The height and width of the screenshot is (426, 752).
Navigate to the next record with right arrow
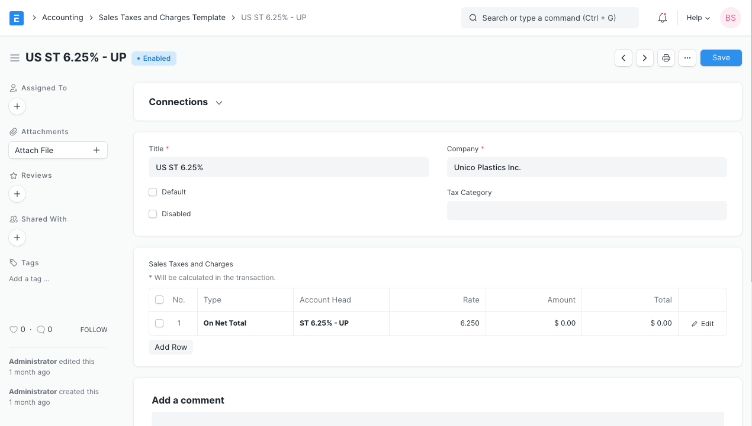[x=644, y=57]
